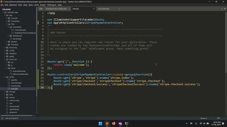The width and height of the screenshot is (227, 127).
Task: Click line number 20 in the gutter
Action: (x=42, y=74)
